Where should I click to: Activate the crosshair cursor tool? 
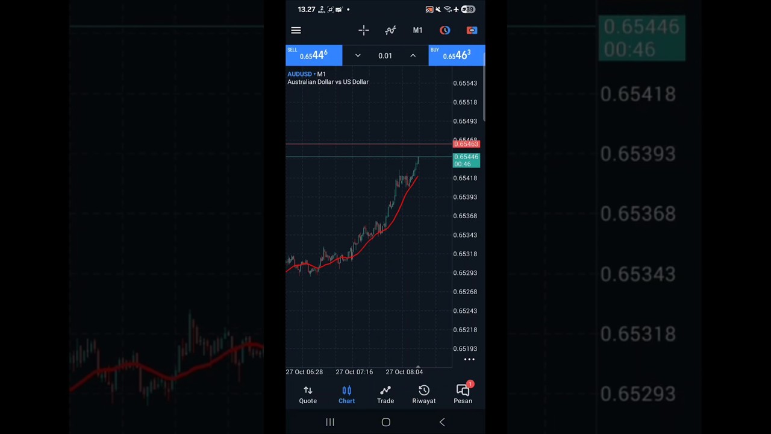[364, 30]
